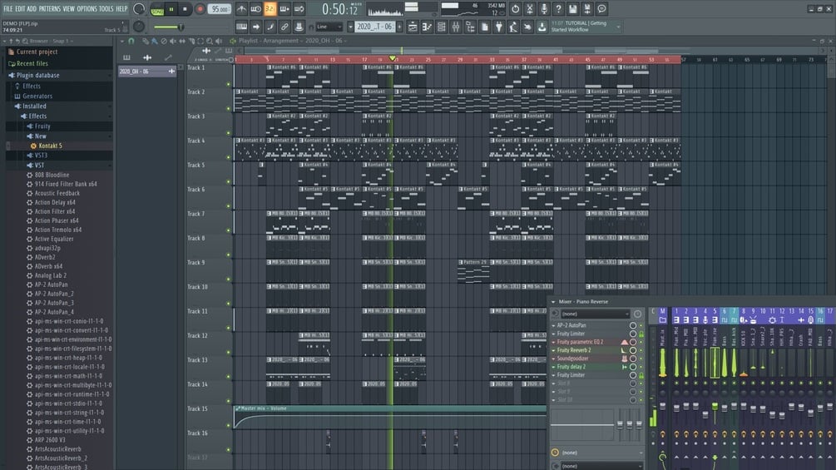This screenshot has width=836, height=470.
Task: Expand the hint/news panel dropdown arrow
Action: coord(618,27)
